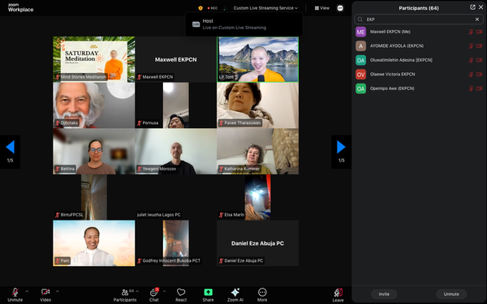Expand video options arrow beside Video
Viewport: 487px width, 304px height.
(x=58, y=291)
